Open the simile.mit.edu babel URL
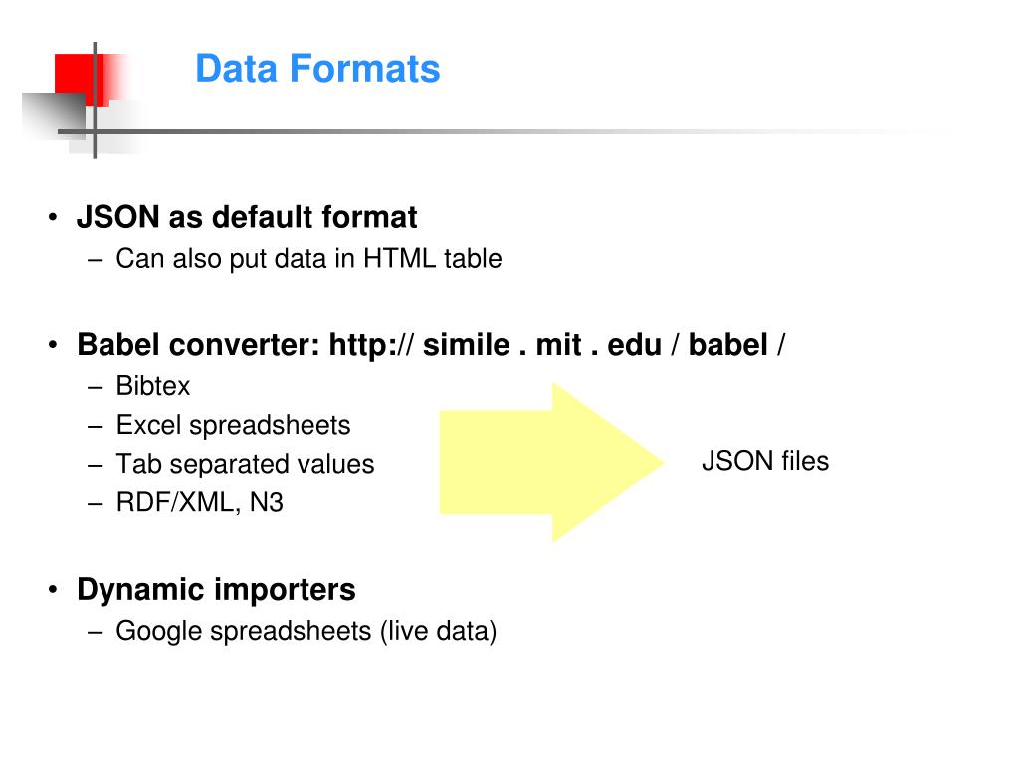 click(x=557, y=345)
